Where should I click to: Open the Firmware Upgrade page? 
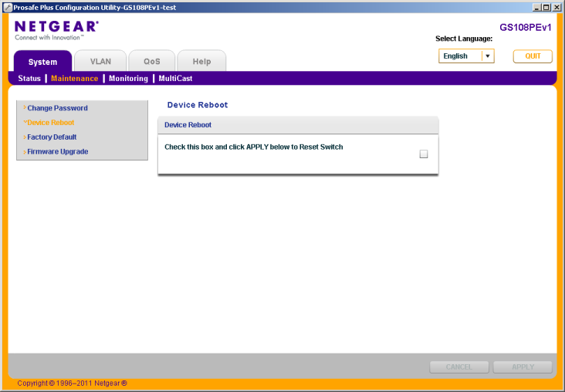tap(58, 152)
